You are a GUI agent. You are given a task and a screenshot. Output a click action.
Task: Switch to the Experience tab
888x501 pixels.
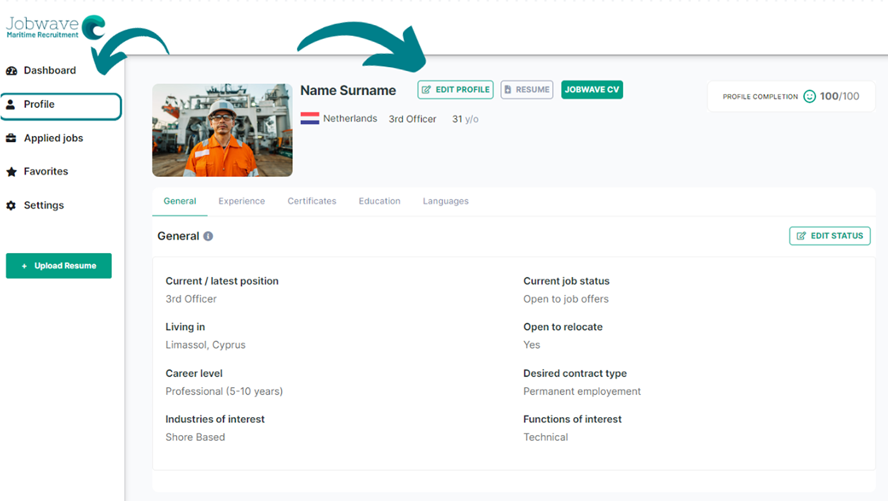point(241,201)
